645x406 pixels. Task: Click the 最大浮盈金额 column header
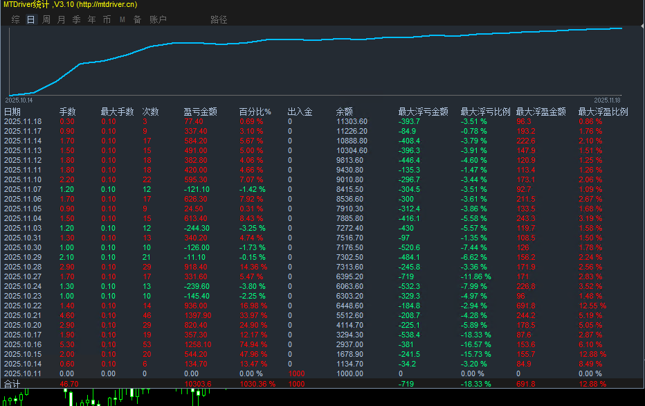[x=541, y=112]
